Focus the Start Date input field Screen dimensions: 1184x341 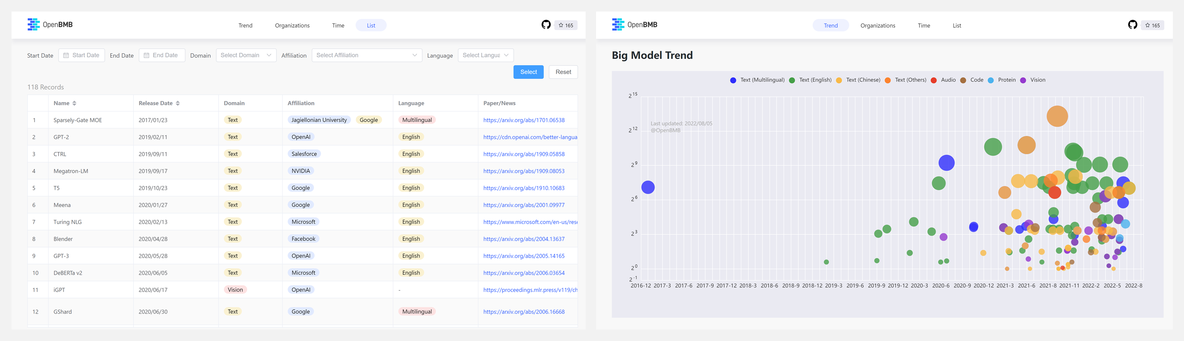tap(81, 55)
